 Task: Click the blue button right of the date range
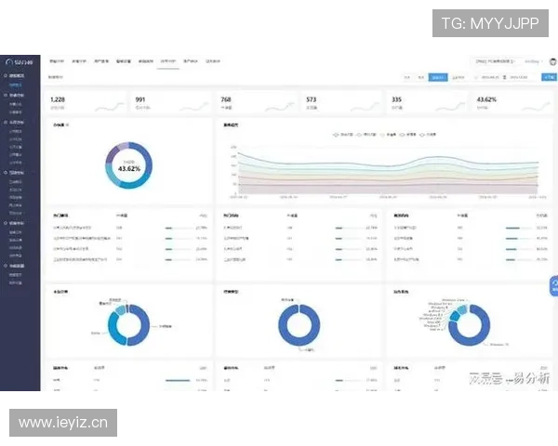click(x=548, y=78)
